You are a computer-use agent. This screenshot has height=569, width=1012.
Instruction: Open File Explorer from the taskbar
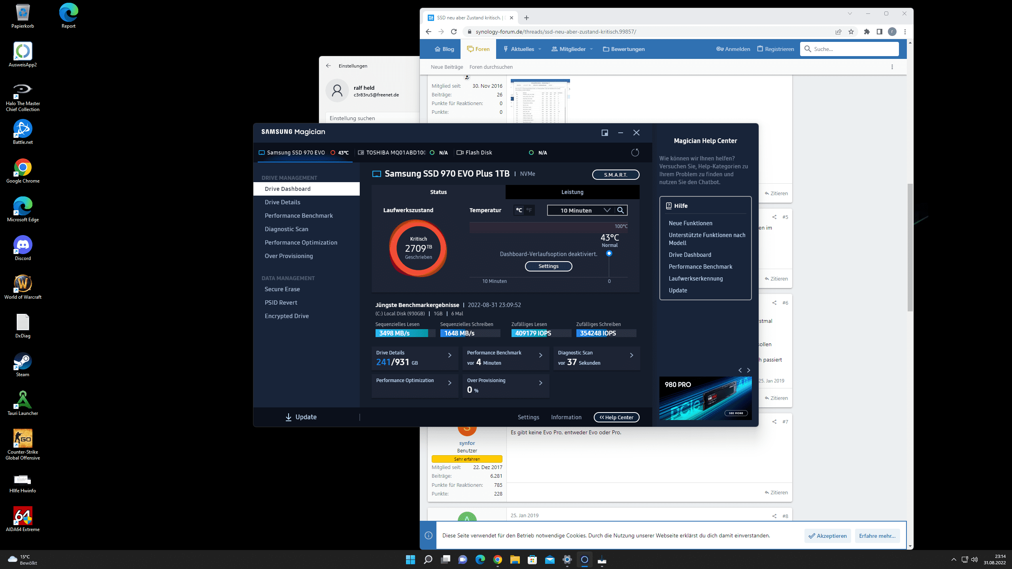click(515, 560)
